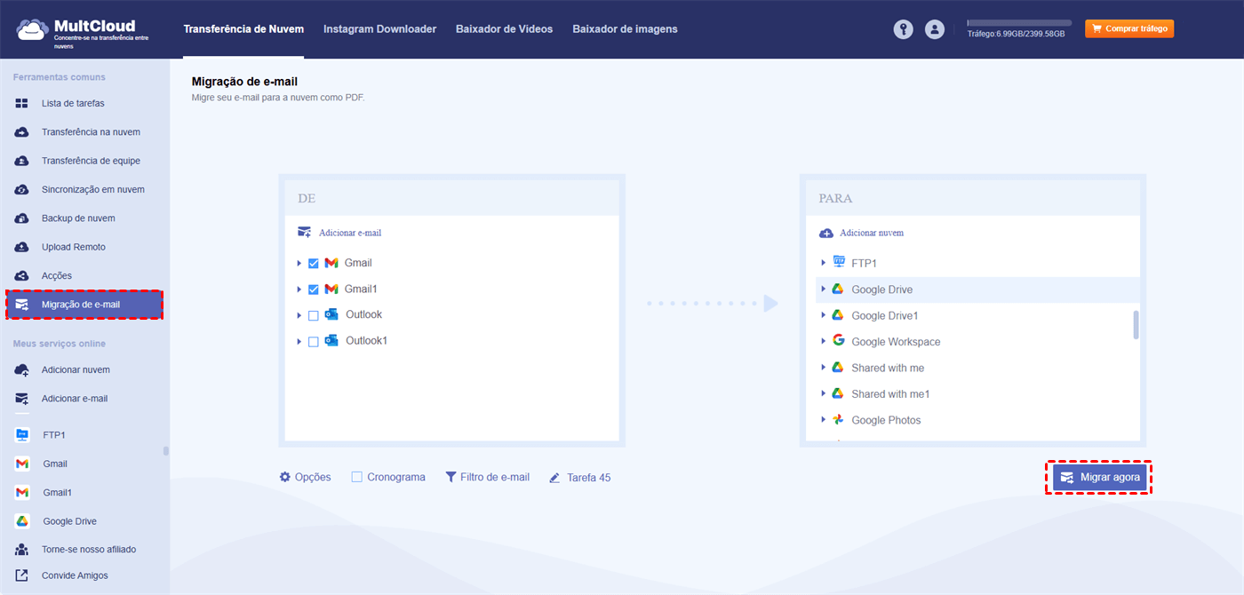
Task: Click the Adicionar e-mail link in DE panel
Action: click(350, 233)
